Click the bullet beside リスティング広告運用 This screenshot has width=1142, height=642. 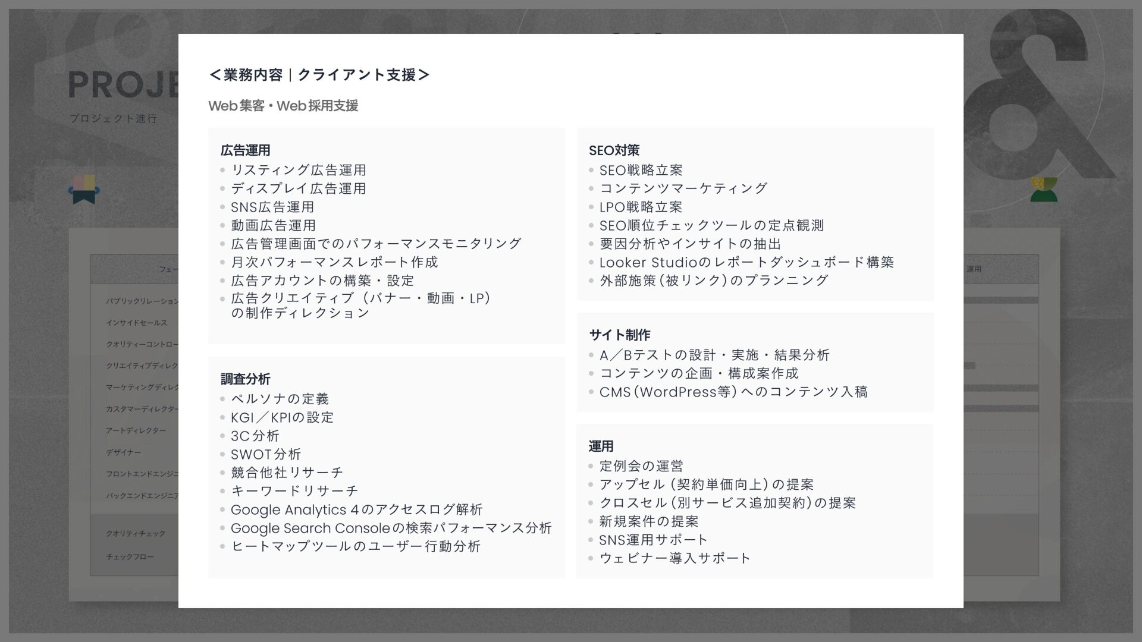(x=223, y=171)
